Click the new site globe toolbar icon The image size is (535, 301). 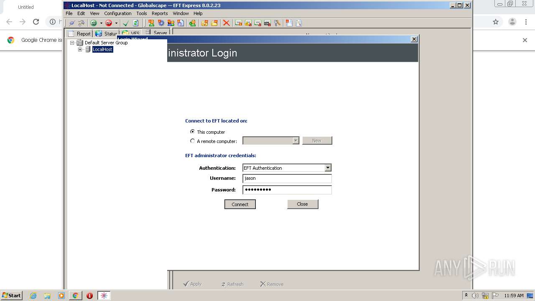tap(180, 23)
